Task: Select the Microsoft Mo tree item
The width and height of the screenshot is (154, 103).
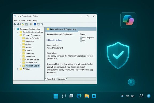Action: click(x=31, y=62)
